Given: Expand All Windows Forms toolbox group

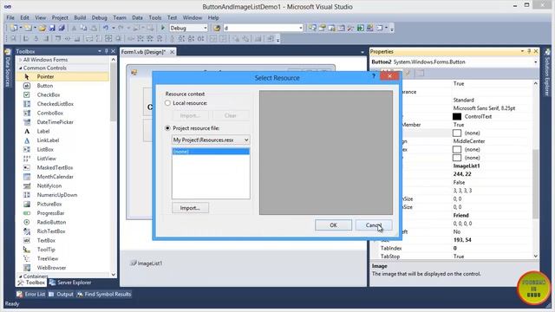Looking at the screenshot, I should (x=20, y=60).
